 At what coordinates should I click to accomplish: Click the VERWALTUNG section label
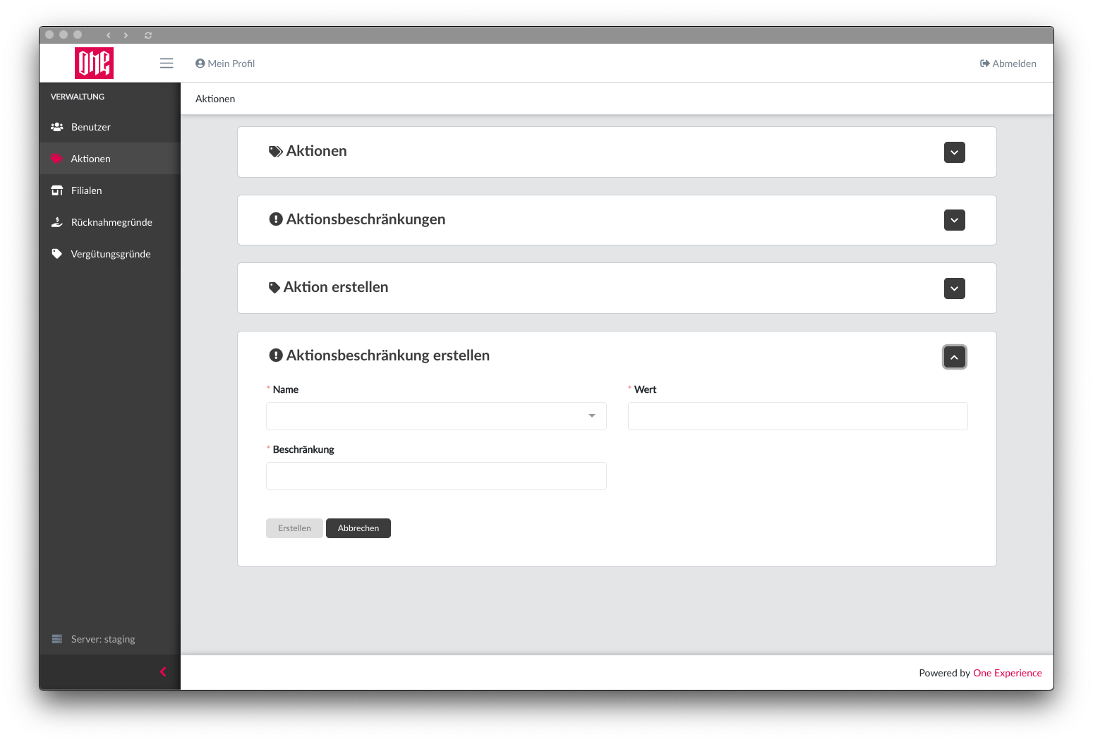coord(78,97)
